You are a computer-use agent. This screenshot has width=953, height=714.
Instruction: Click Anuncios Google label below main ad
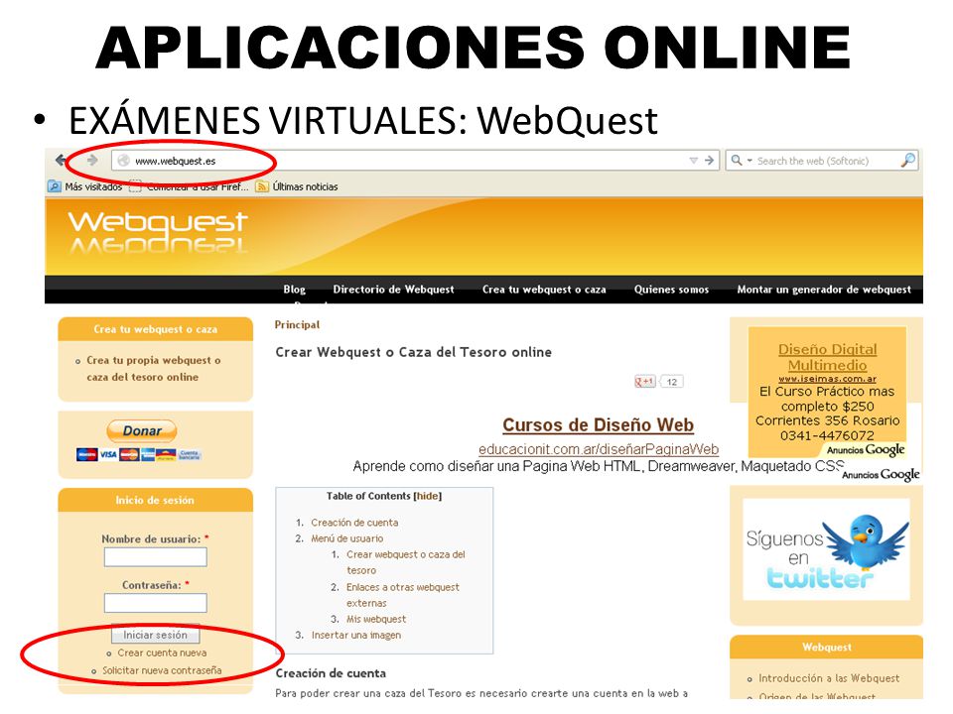(881, 474)
